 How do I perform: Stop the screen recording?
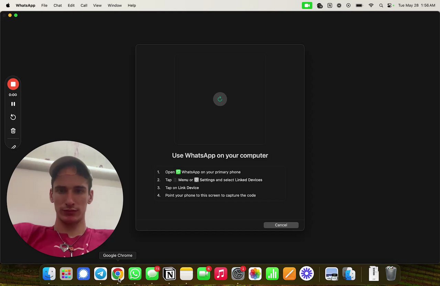tap(13, 84)
